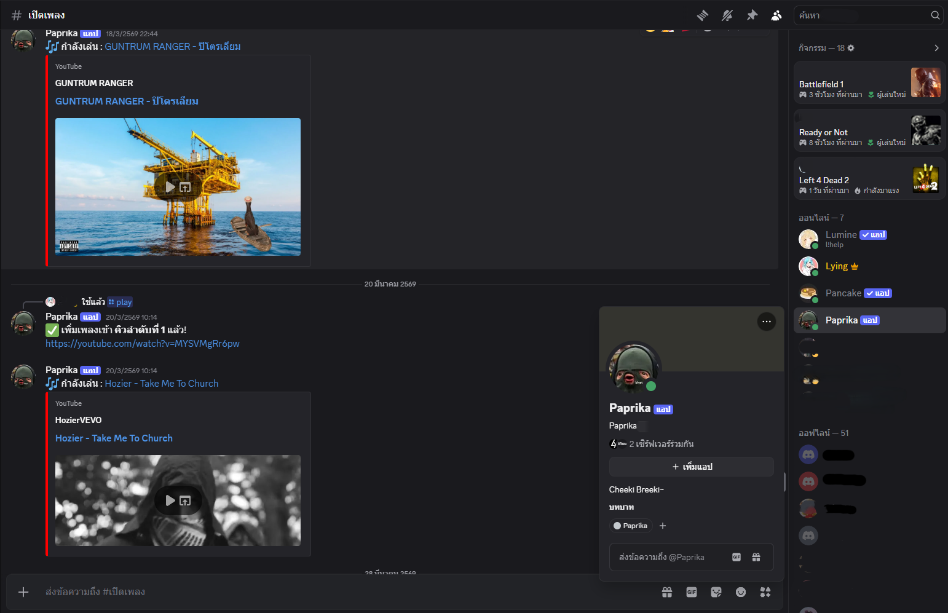The image size is (948, 613).
Task: Show pinned messages with the pin icon
Action: coord(752,15)
